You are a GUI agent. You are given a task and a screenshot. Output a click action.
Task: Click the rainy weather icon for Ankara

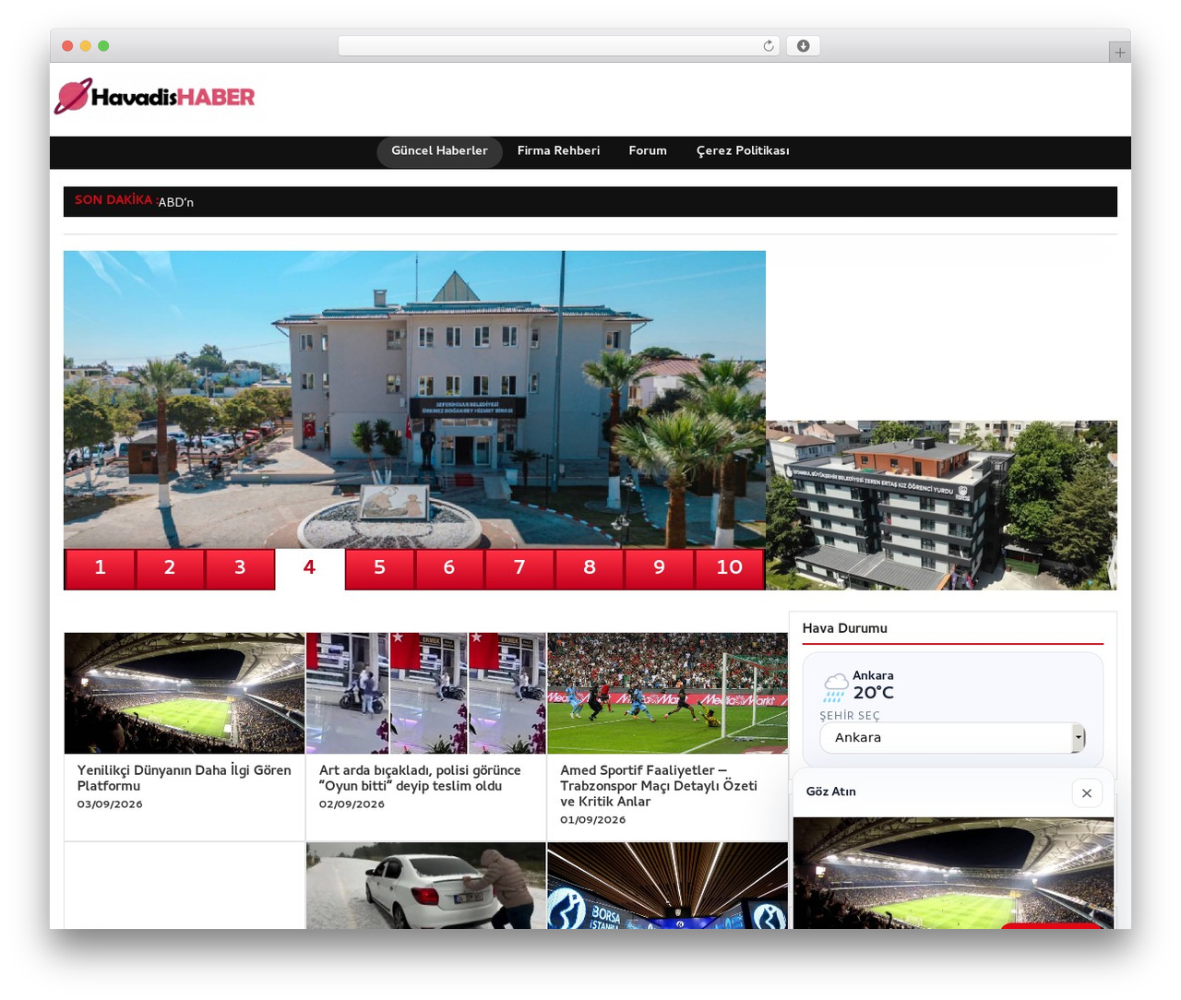point(834,687)
